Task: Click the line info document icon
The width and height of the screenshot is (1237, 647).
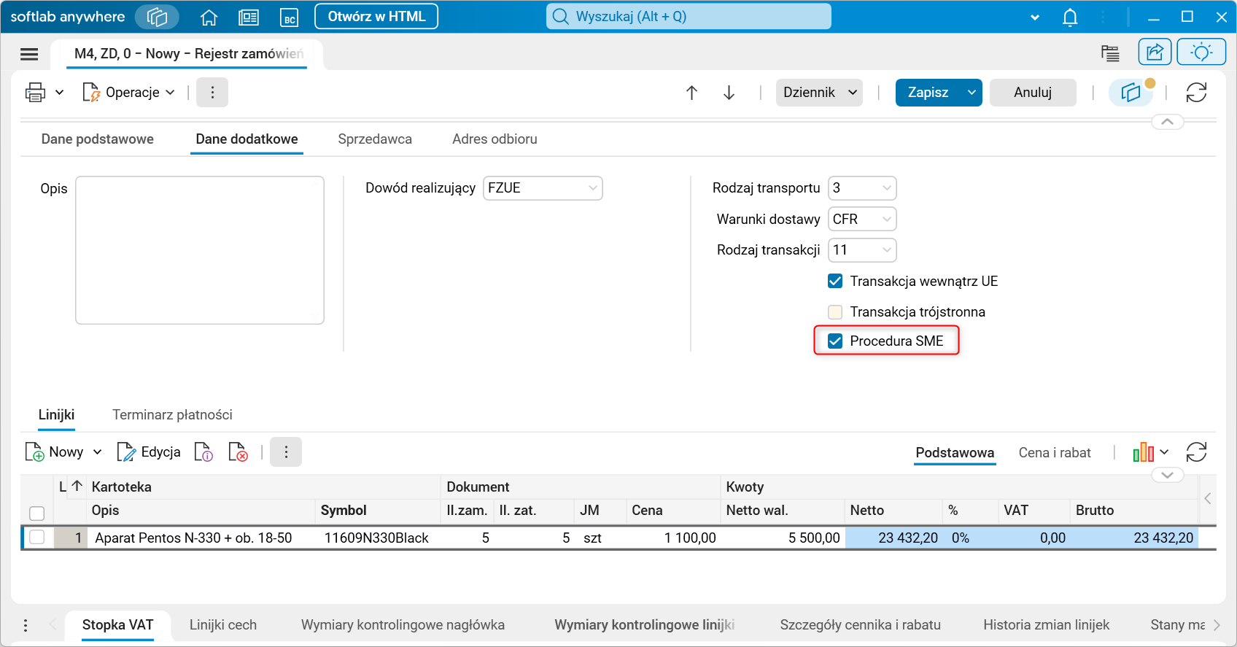Action: click(203, 452)
